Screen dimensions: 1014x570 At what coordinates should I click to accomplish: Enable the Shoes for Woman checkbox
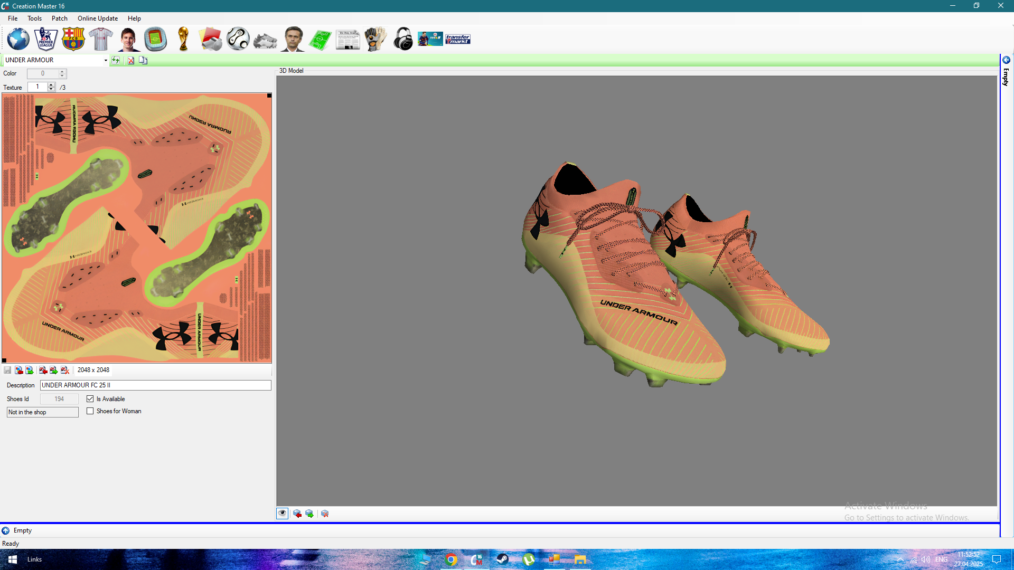[90, 411]
